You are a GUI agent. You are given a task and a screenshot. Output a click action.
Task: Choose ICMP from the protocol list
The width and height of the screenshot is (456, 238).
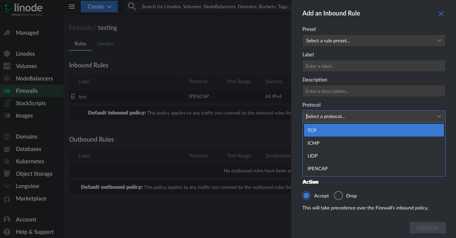pyautogui.click(x=374, y=143)
